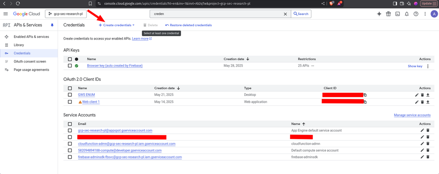Delete the Web client 1 OAuth client
The height and width of the screenshot is (174, 439).
(422, 102)
